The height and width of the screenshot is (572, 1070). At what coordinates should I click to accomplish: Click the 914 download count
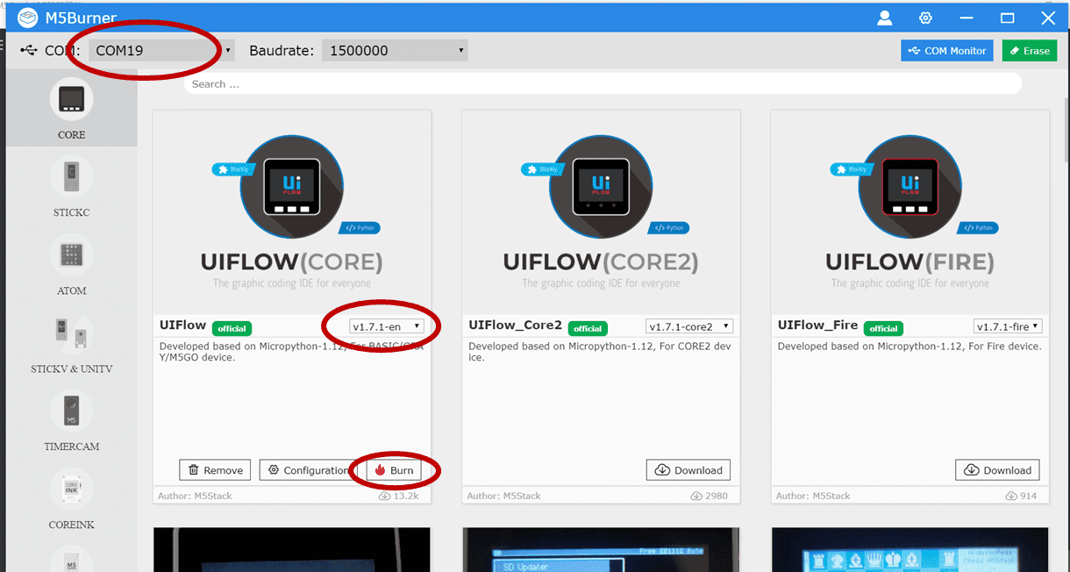click(1021, 496)
